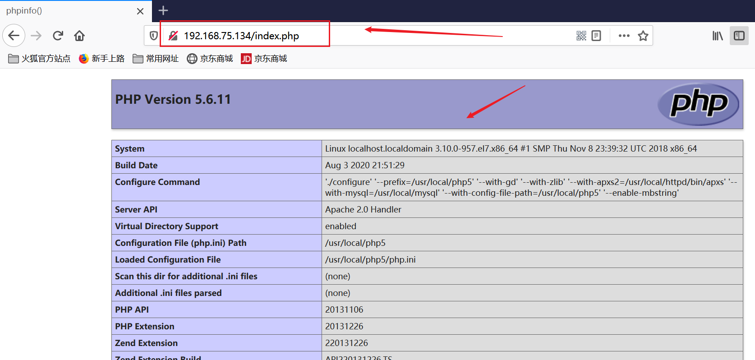Click the enabled value cell
Screen dimensions: 755x360
click(x=532, y=226)
